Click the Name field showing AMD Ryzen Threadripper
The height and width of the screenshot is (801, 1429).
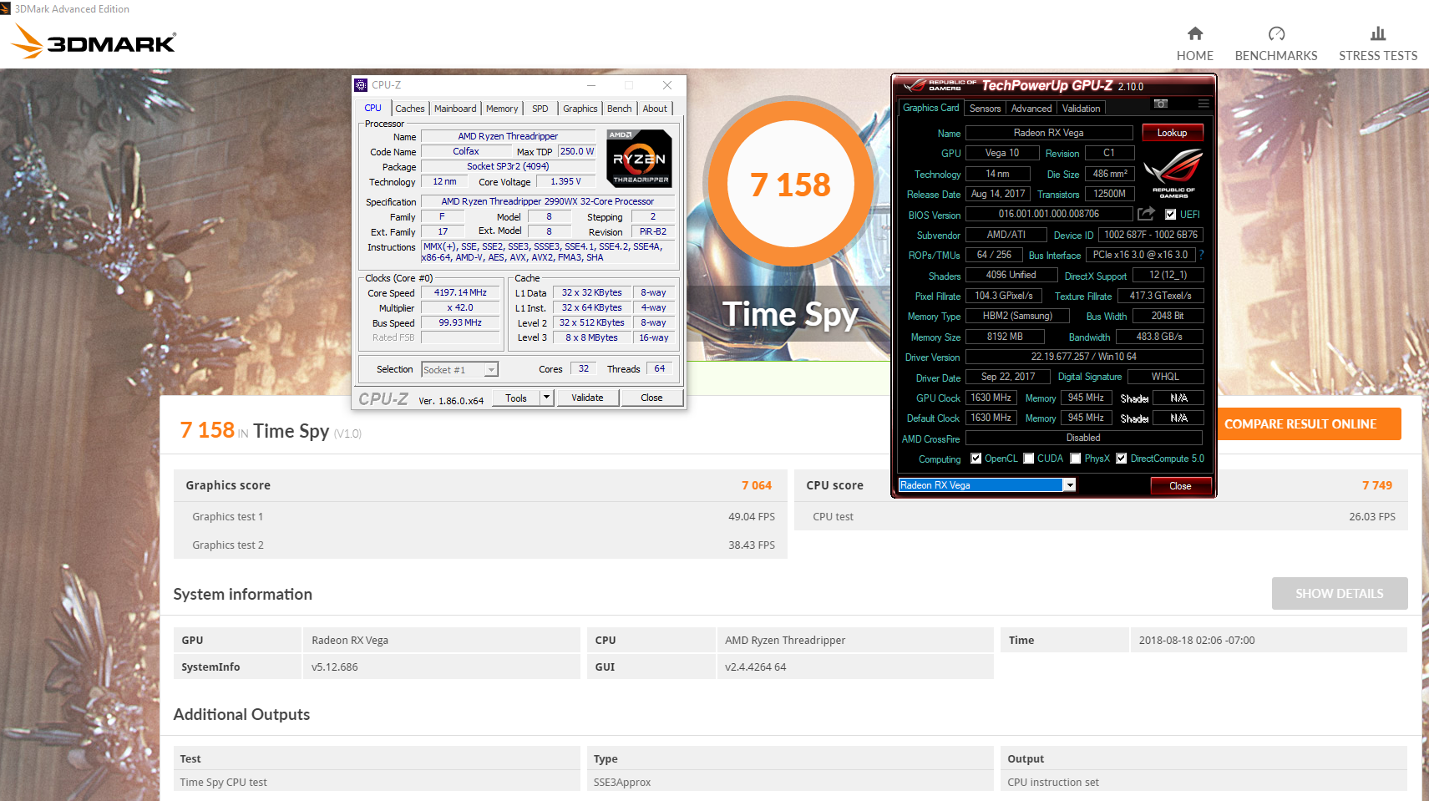tap(508, 136)
